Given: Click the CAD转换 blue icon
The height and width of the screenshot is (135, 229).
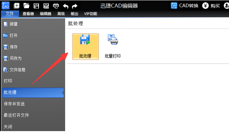Looking at the screenshot, I should pyautogui.click(x=174, y=6).
